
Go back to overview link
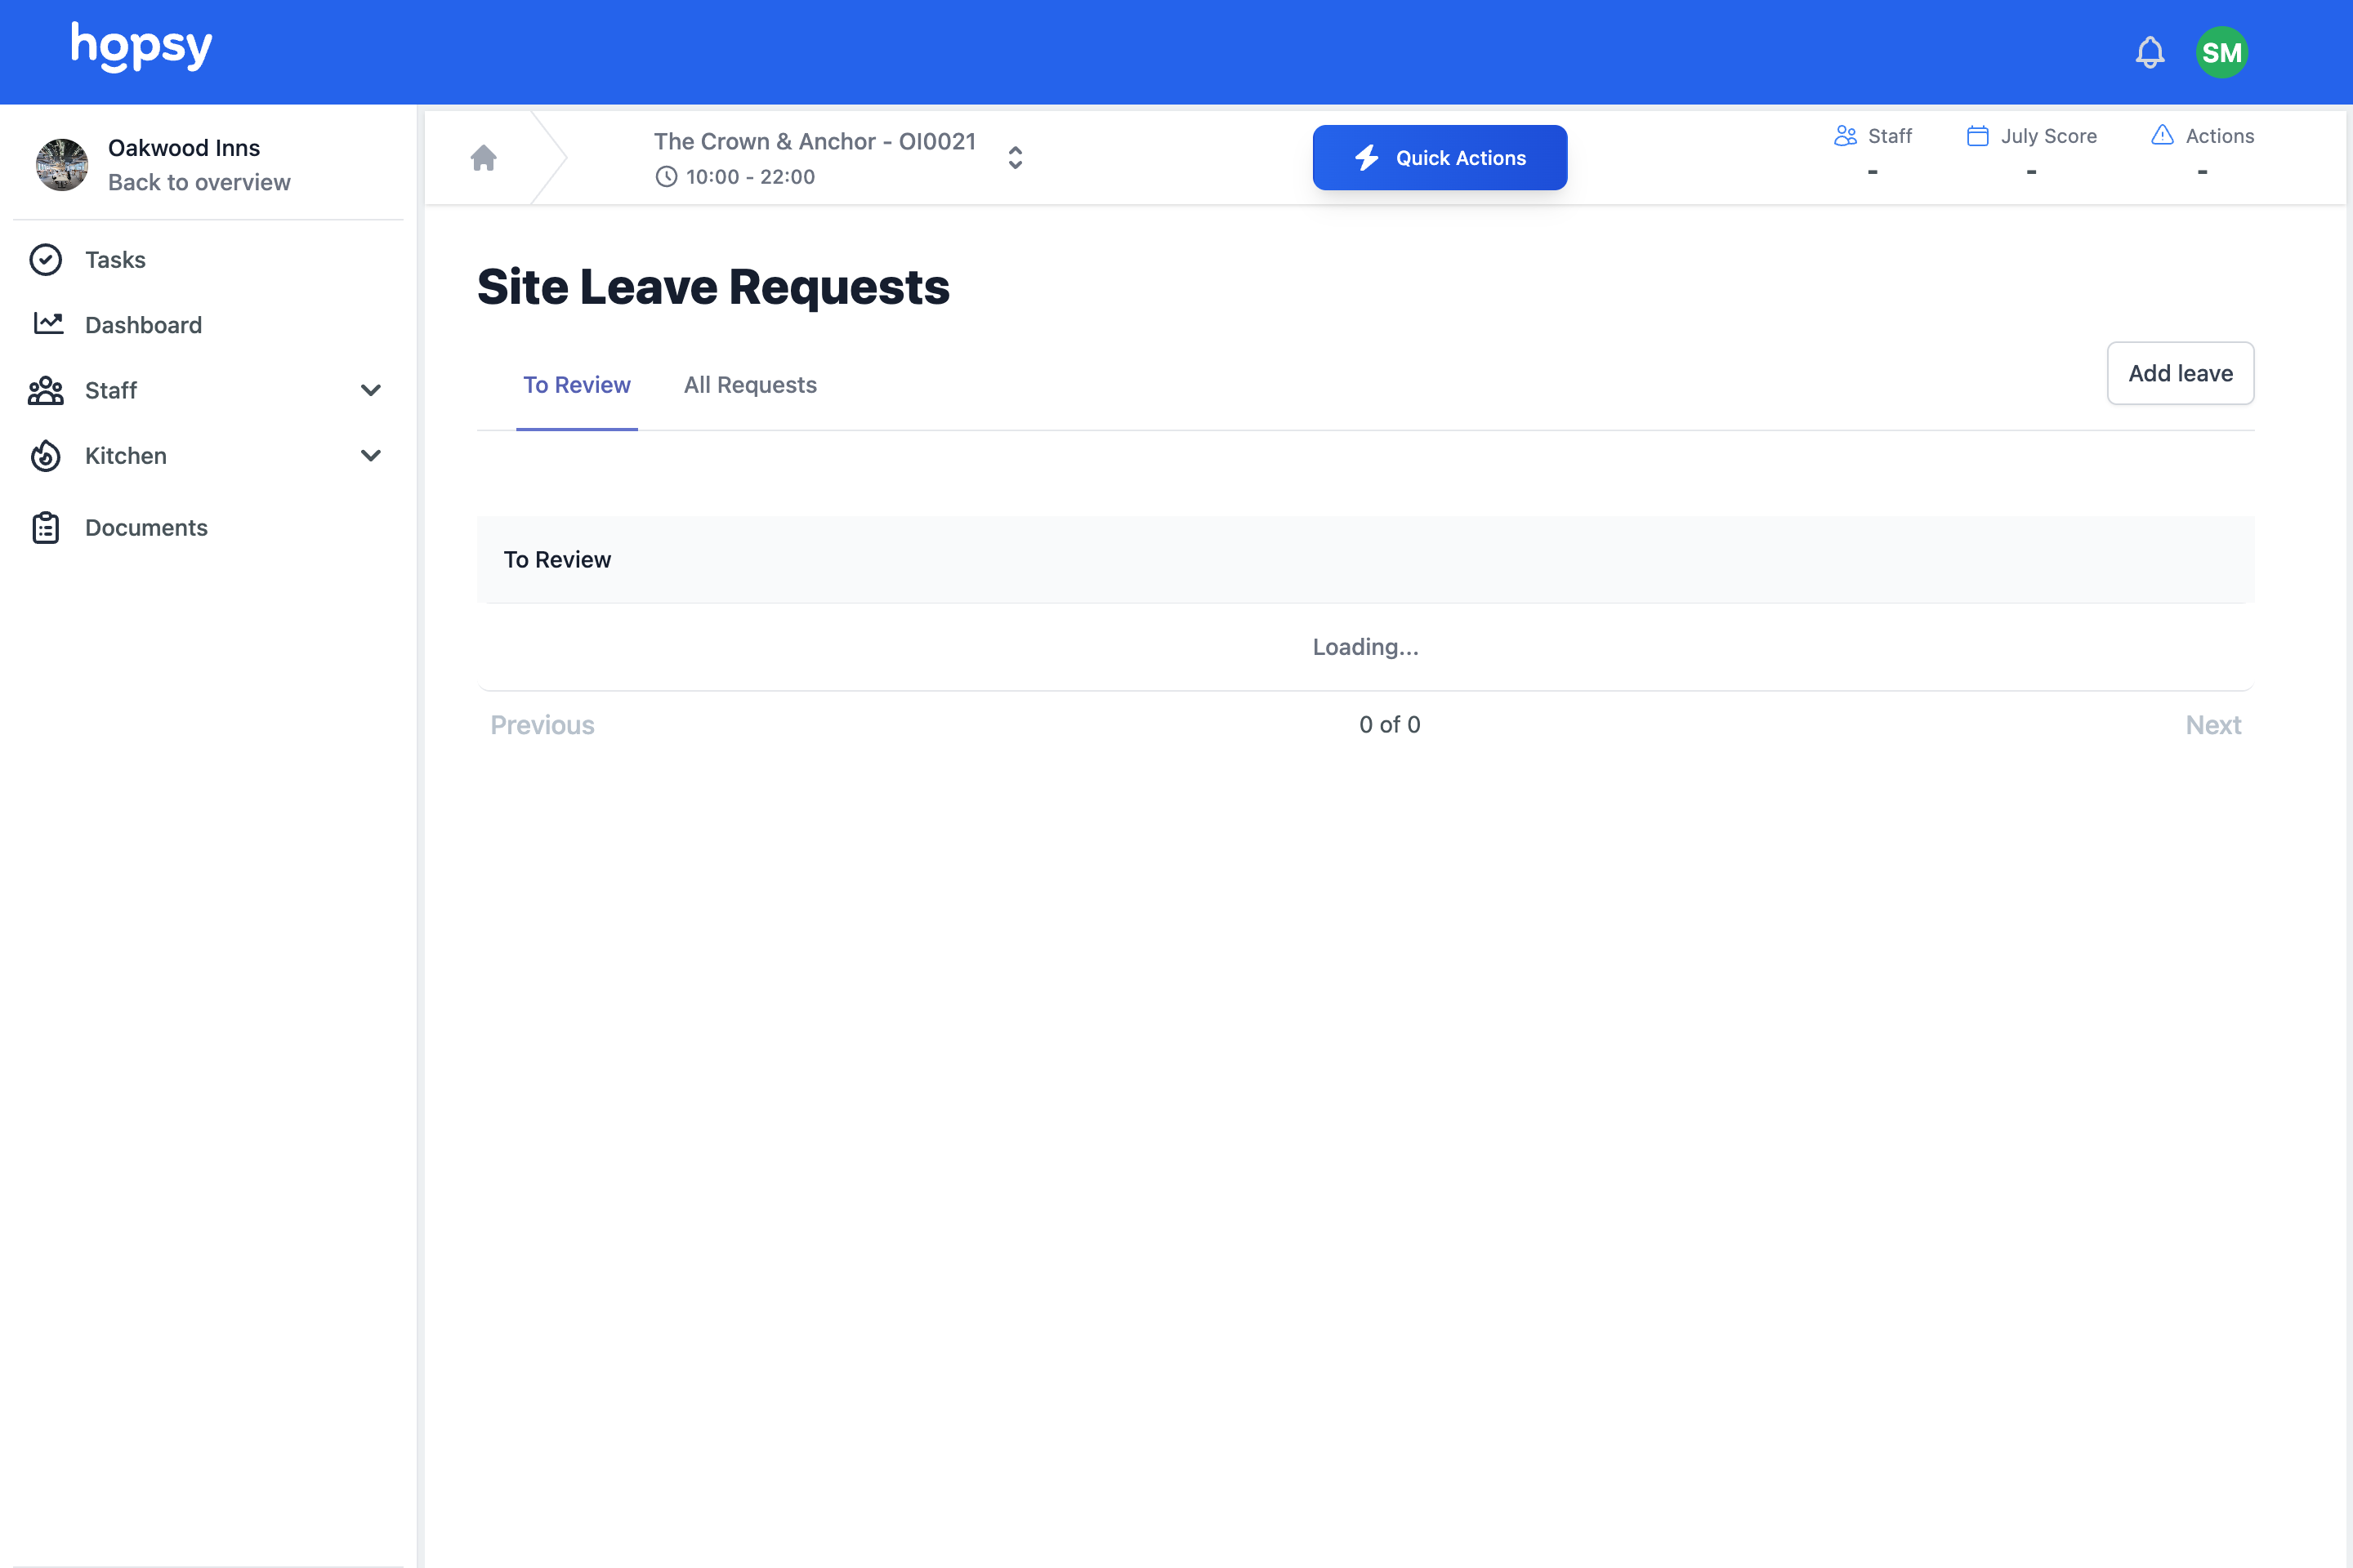(199, 182)
